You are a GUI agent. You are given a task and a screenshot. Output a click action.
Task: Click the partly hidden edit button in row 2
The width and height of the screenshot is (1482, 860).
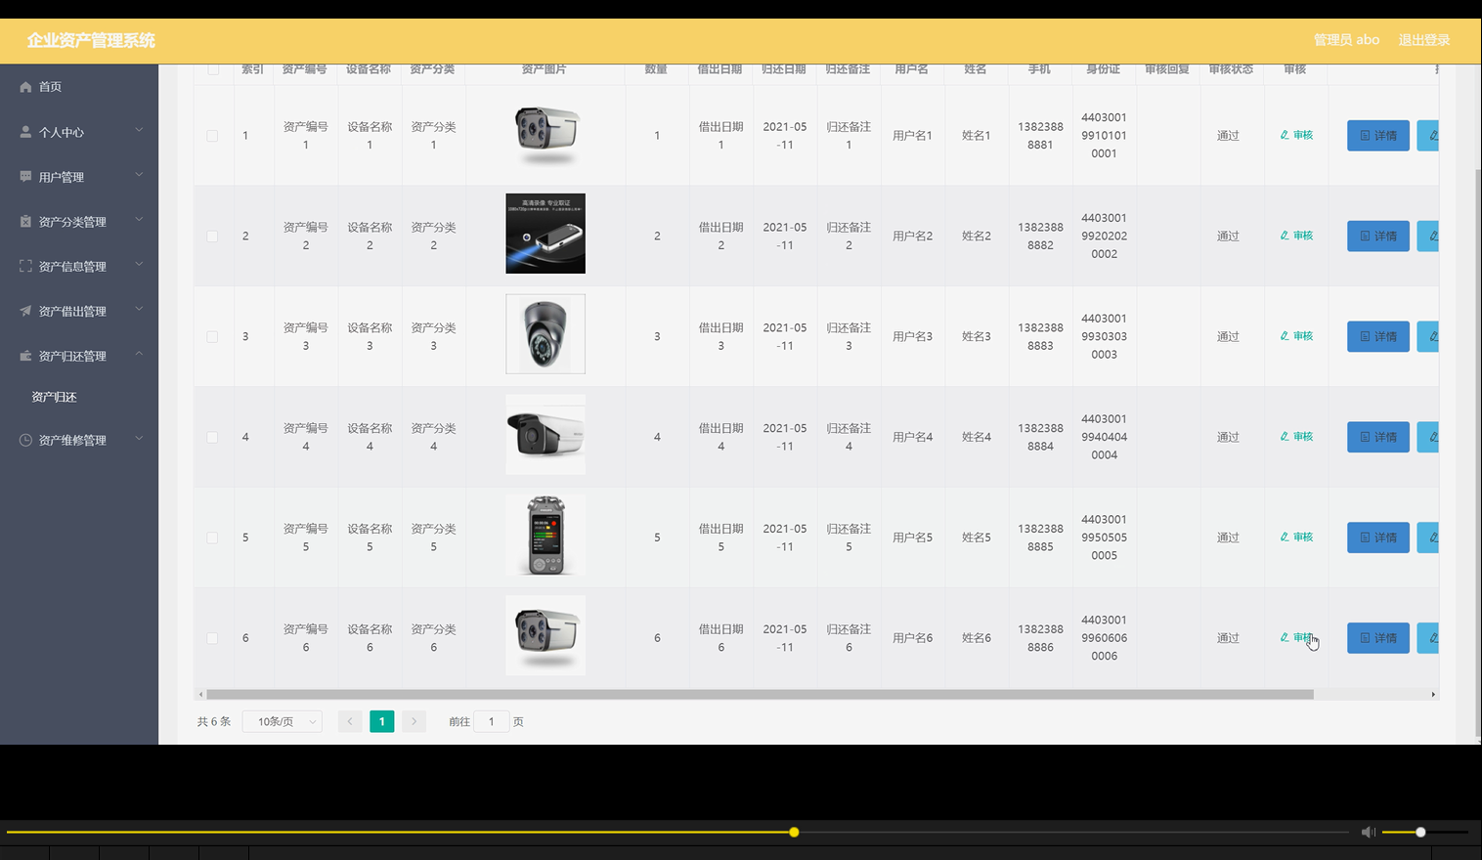(1428, 236)
